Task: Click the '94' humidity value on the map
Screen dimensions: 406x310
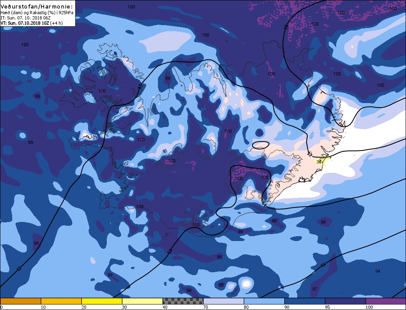Action: [378, 271]
